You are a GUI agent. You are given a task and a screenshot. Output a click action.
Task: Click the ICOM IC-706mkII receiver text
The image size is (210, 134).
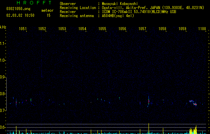click(x=139, y=12)
